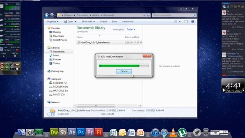Click New folder in the toolbar
The image size is (245, 138).
click(128, 21)
